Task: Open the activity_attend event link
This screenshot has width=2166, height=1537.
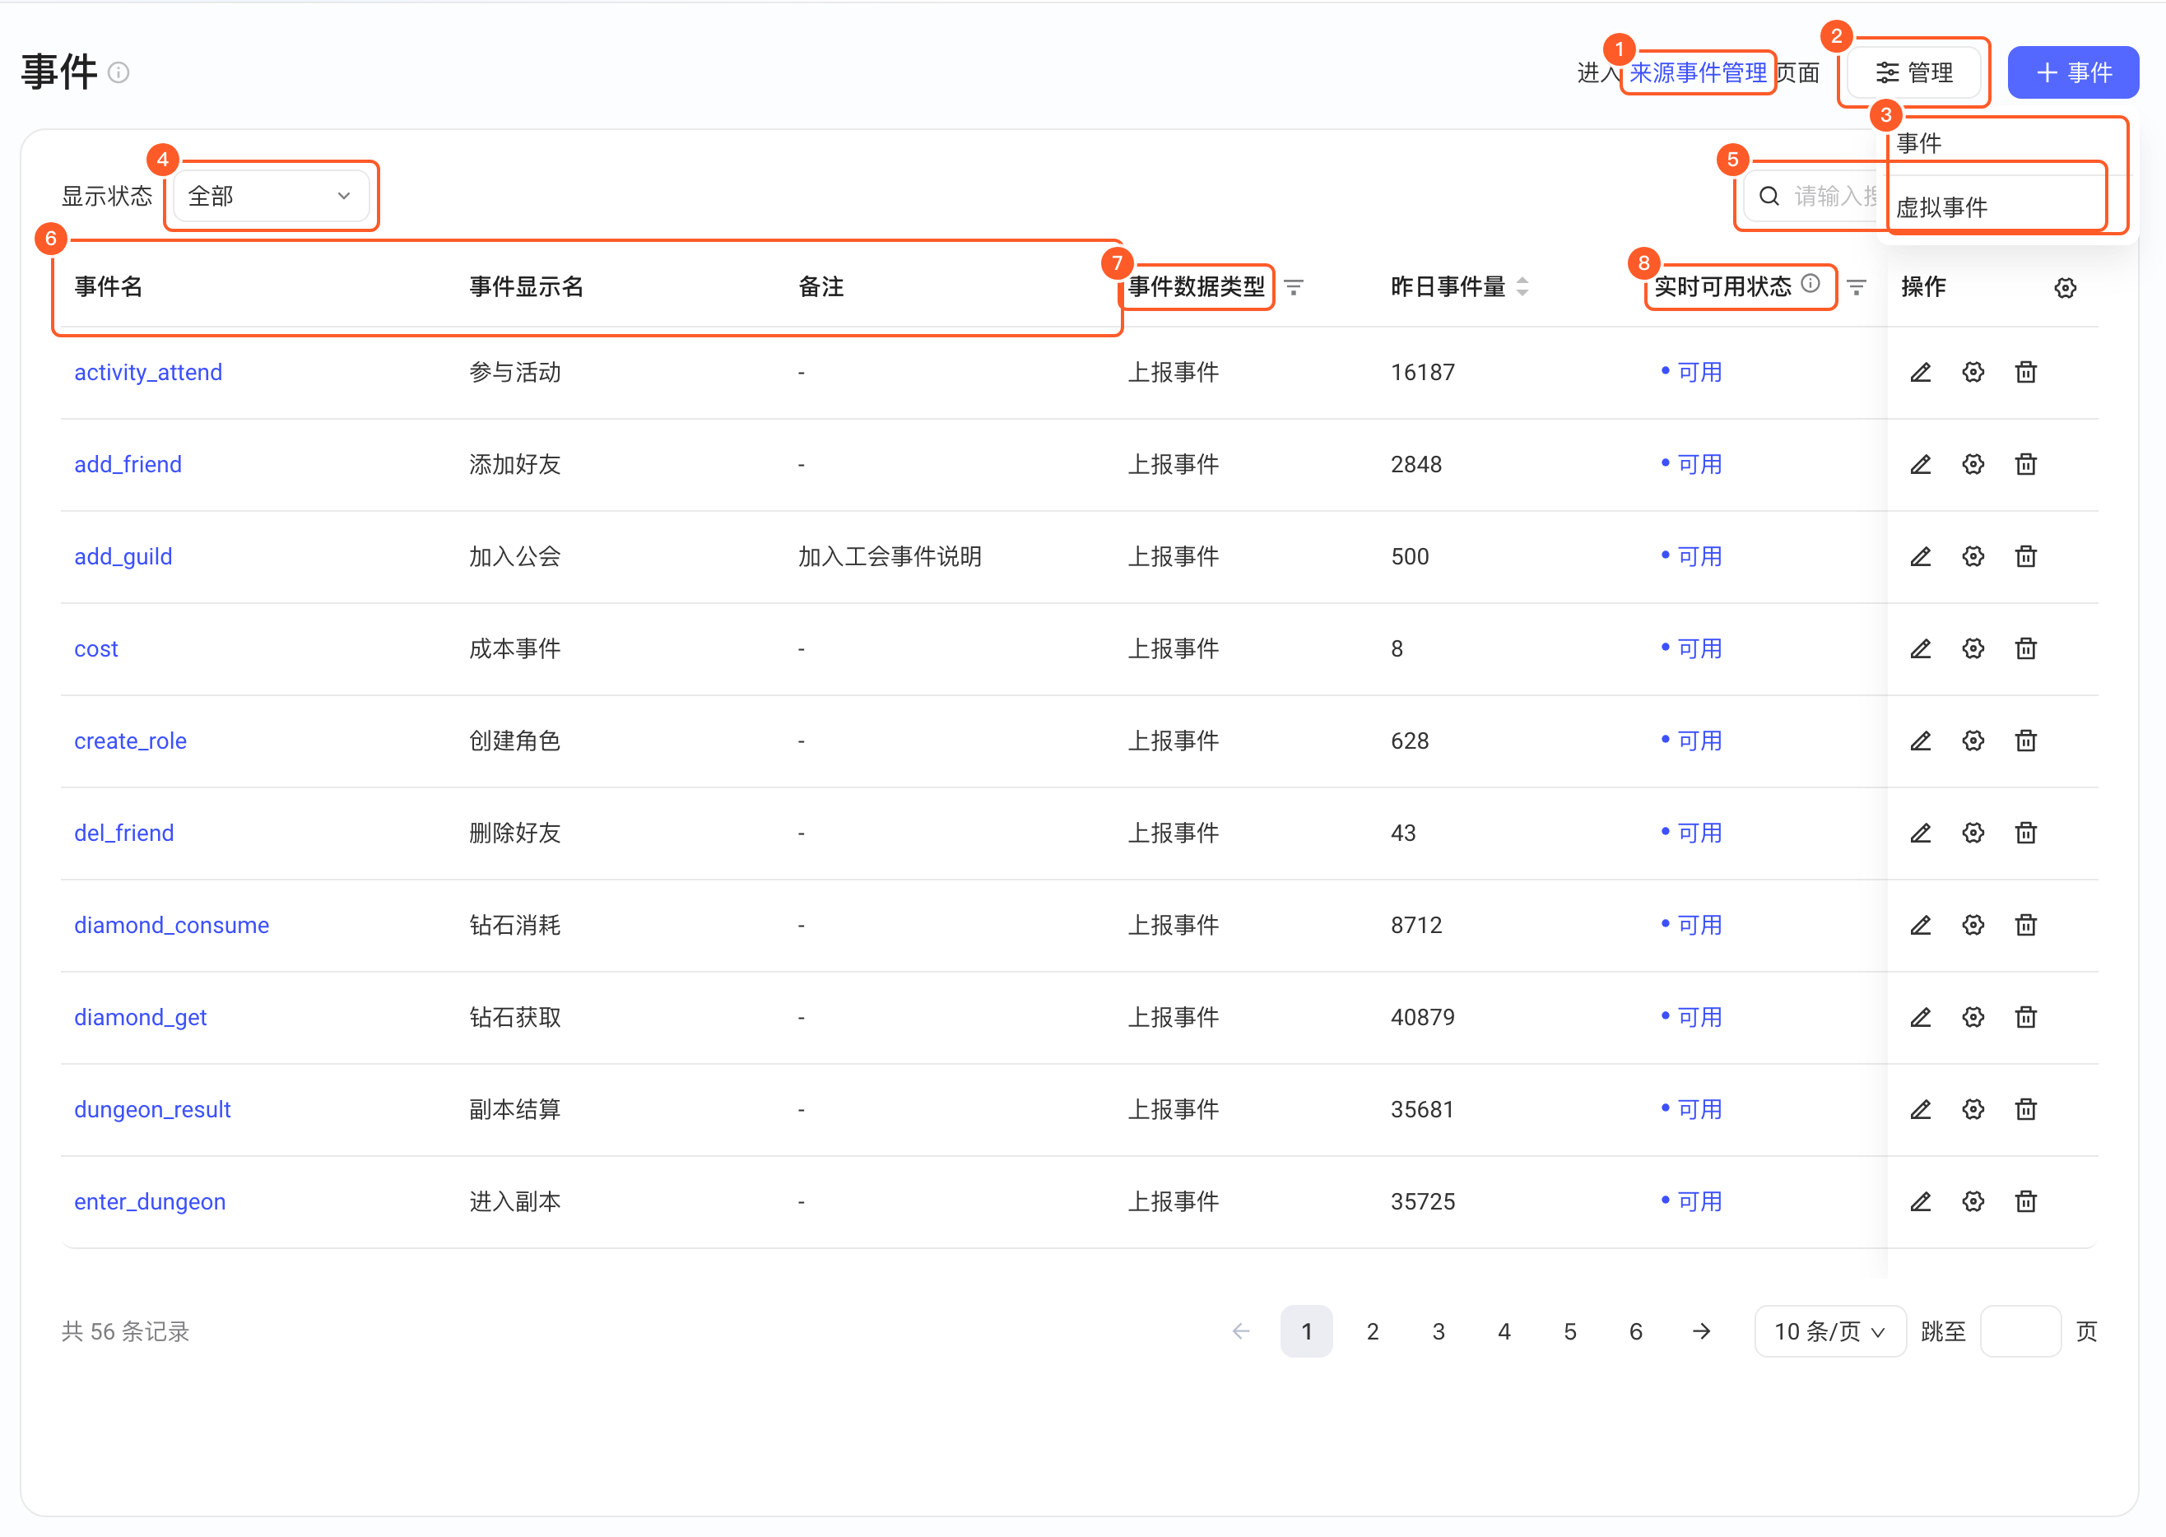Action: tap(149, 372)
